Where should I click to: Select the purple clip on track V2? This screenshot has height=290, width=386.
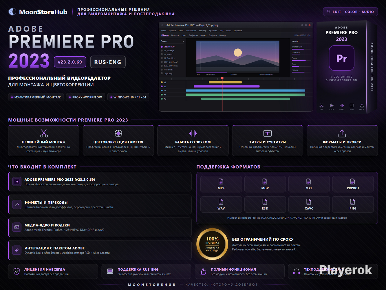[226, 86]
